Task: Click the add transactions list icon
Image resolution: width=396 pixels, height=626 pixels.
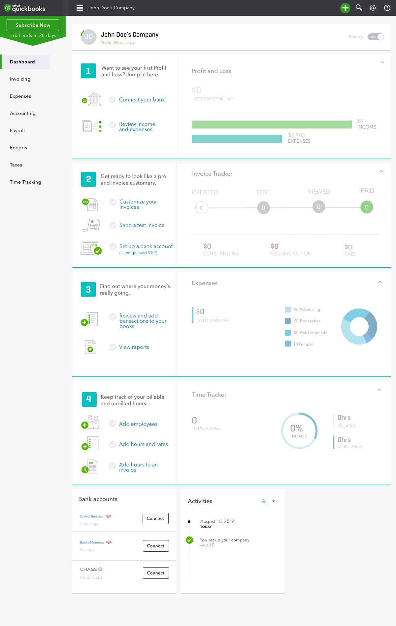Action: pos(90,319)
